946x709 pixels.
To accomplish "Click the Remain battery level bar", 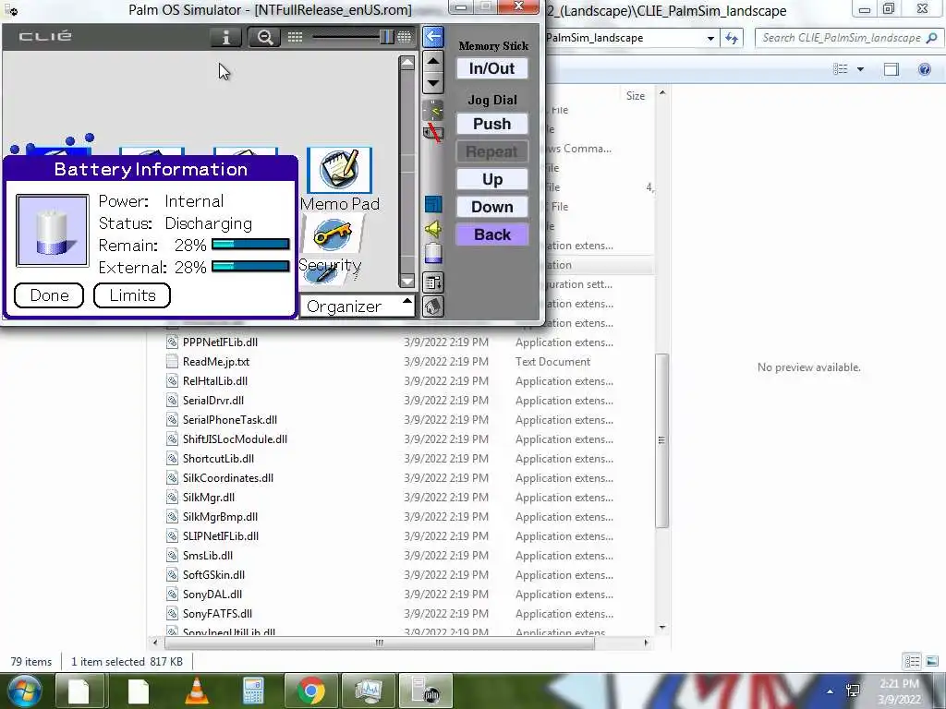I will (x=250, y=244).
